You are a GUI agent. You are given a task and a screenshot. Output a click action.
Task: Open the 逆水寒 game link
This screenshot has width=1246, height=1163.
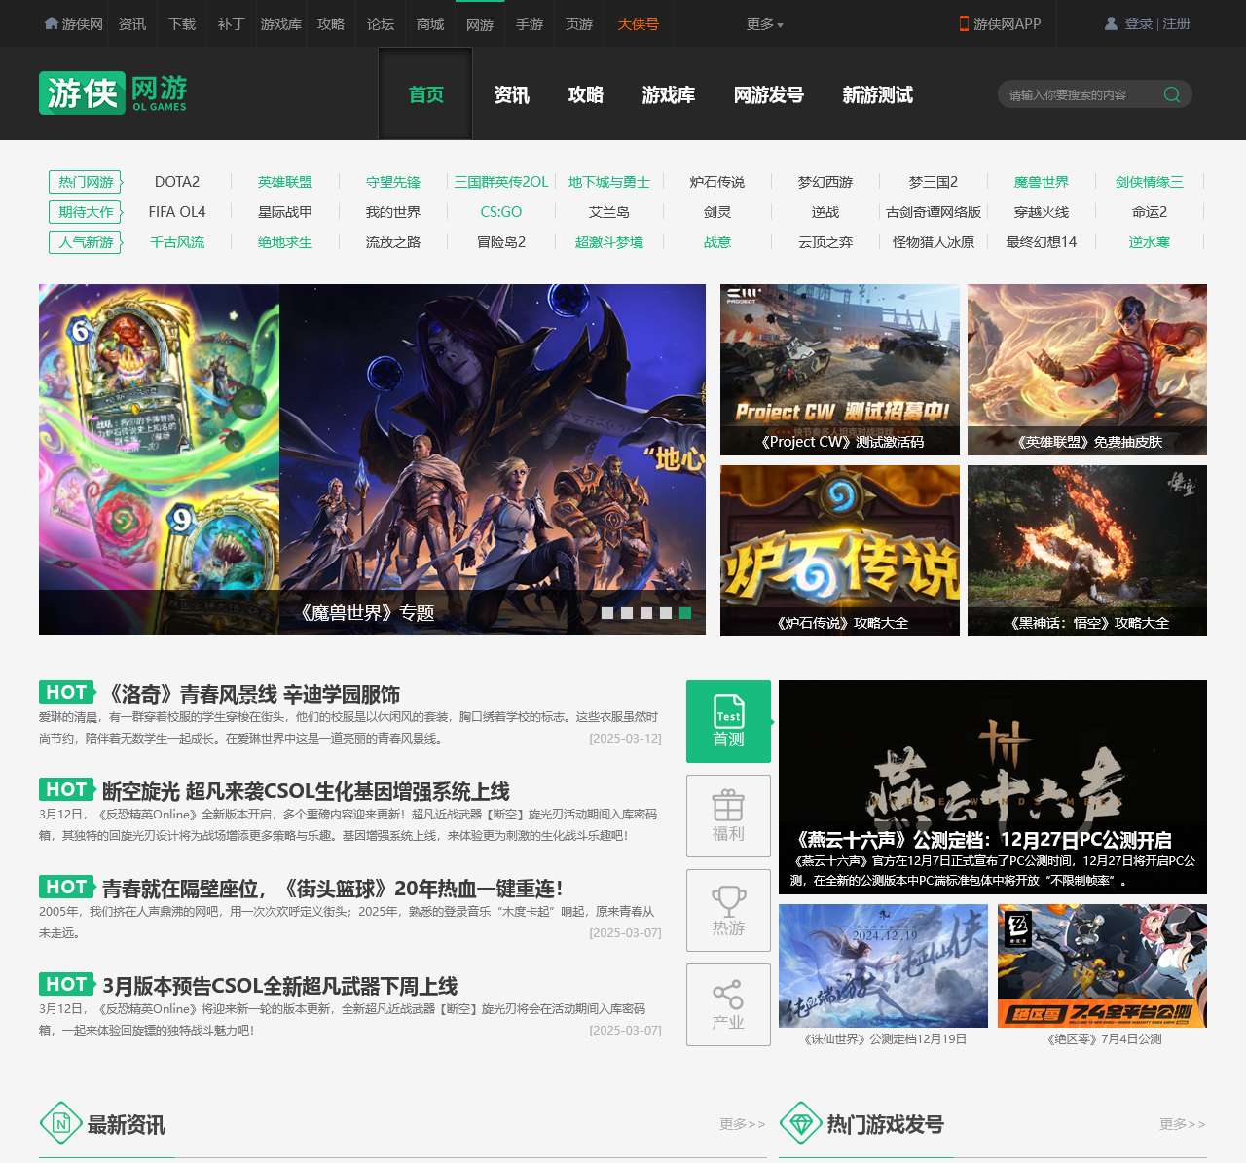click(1150, 242)
